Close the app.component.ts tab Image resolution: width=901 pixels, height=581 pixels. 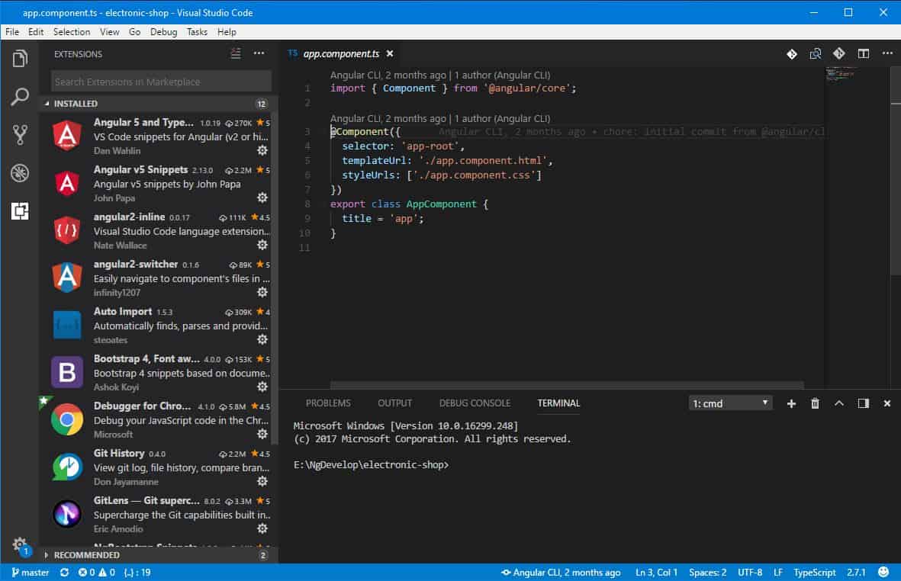pyautogui.click(x=390, y=53)
